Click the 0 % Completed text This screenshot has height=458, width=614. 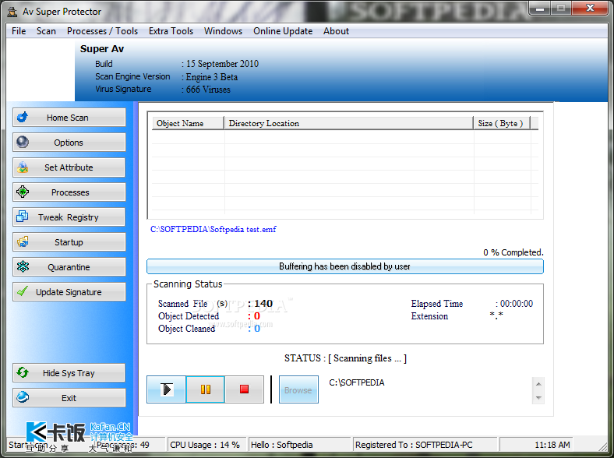pyautogui.click(x=513, y=252)
